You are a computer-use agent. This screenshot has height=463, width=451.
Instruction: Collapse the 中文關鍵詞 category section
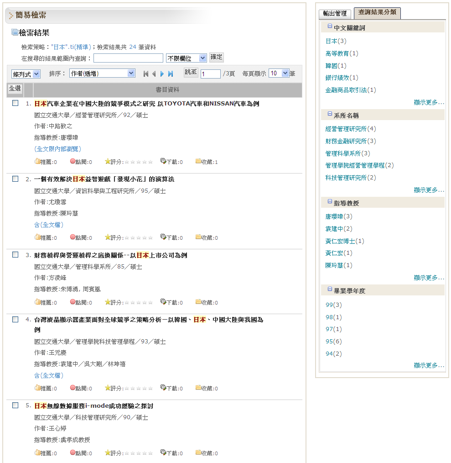330,26
